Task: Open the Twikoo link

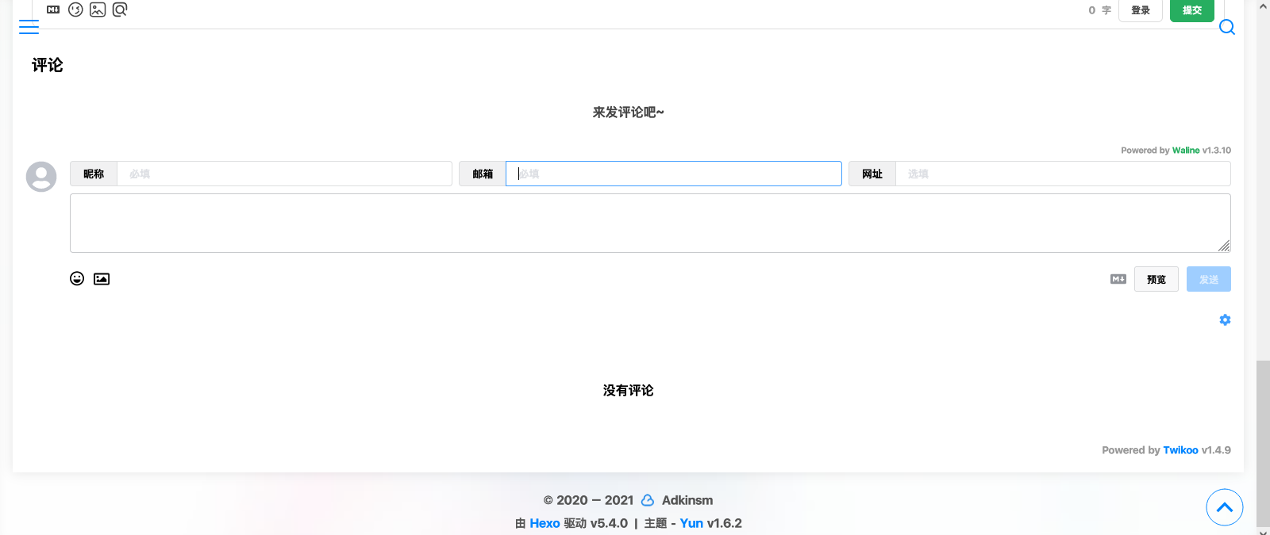Action: pyautogui.click(x=1180, y=449)
